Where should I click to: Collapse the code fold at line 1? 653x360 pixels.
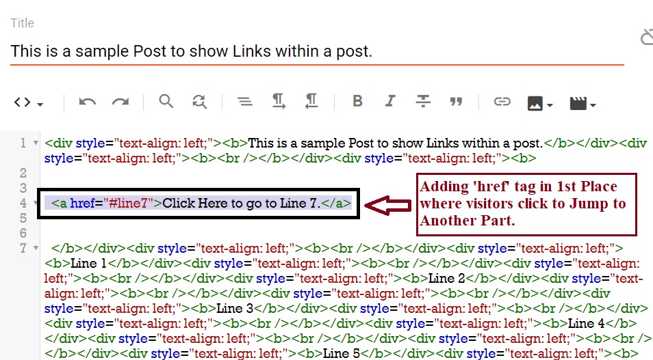(x=36, y=143)
